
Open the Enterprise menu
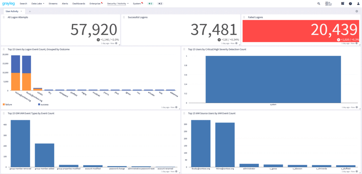(x=95, y=4)
